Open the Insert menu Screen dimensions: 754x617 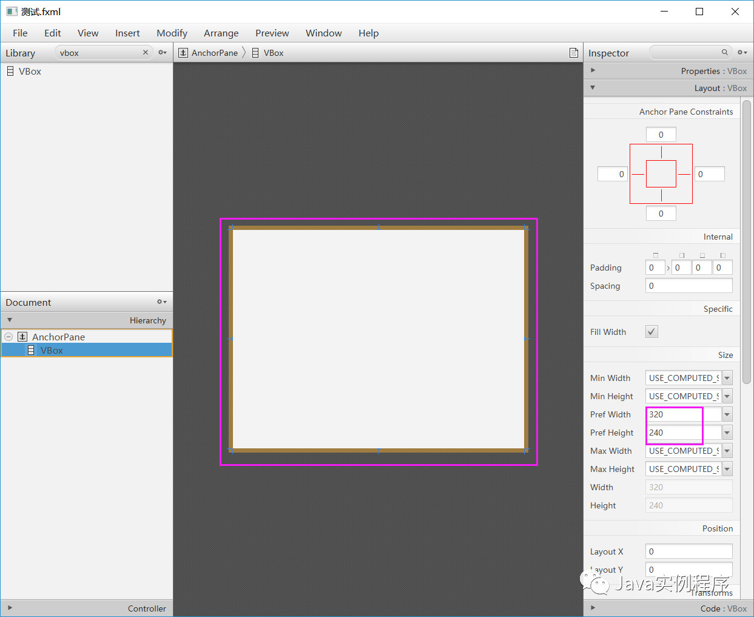pos(127,33)
